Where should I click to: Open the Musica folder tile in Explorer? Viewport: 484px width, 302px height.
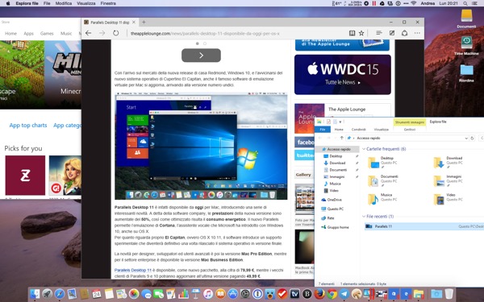pyautogui.click(x=380, y=198)
